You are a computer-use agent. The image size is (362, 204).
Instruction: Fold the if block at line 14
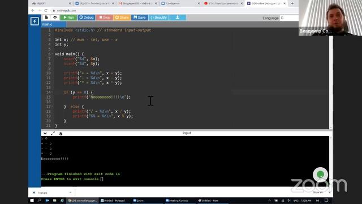tap(53, 92)
